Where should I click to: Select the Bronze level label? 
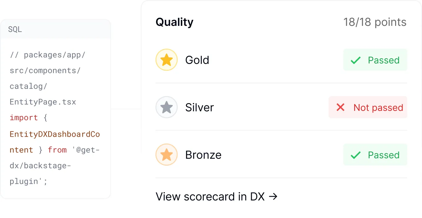[x=203, y=155]
